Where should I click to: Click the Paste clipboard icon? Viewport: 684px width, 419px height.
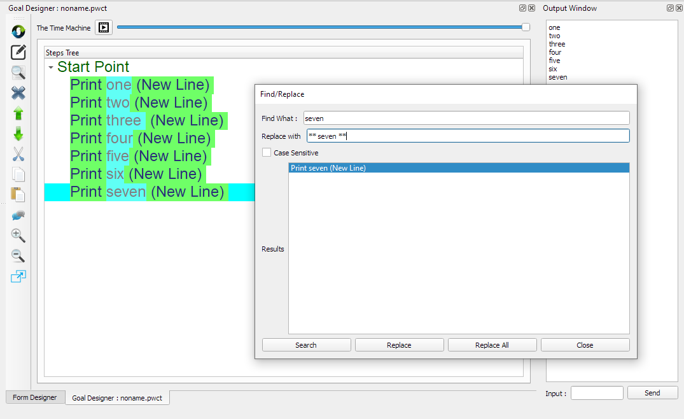[x=18, y=195]
